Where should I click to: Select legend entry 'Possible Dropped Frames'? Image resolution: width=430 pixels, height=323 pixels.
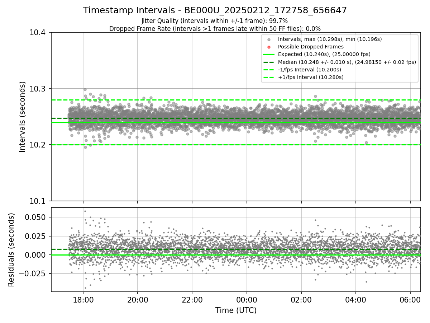[x=311, y=47]
